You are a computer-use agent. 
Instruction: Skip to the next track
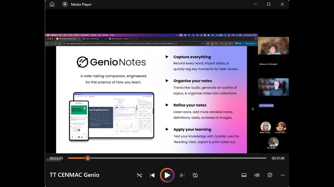182,175
